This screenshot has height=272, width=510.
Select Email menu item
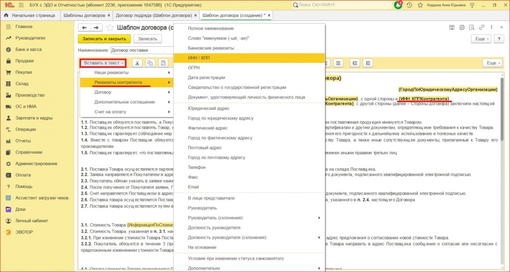250,187
